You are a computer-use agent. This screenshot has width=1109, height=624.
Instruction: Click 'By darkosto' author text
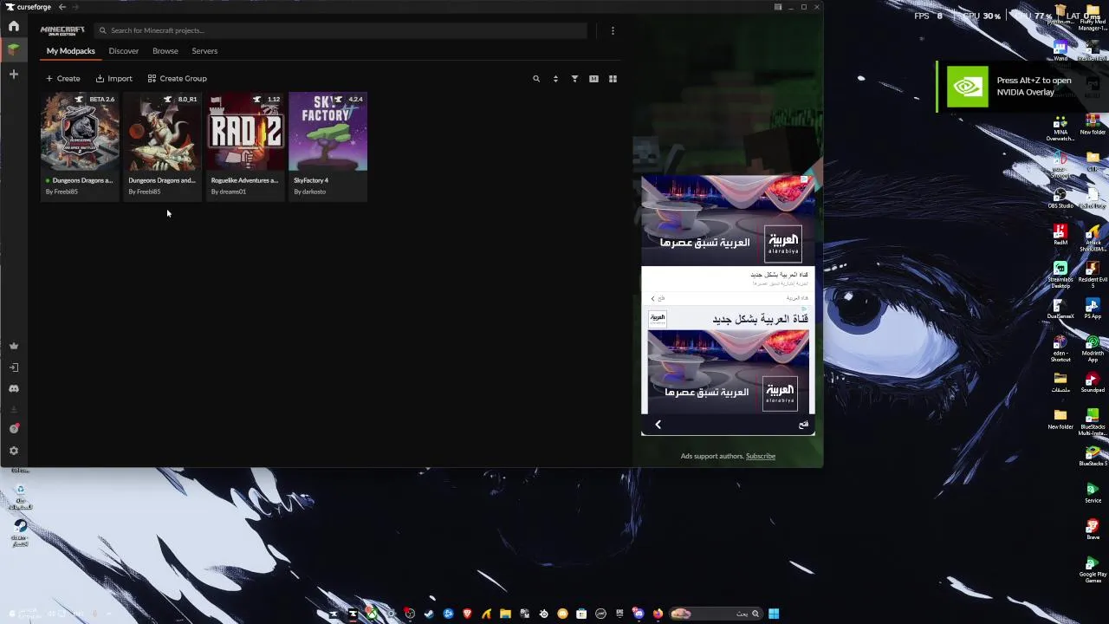pyautogui.click(x=310, y=192)
